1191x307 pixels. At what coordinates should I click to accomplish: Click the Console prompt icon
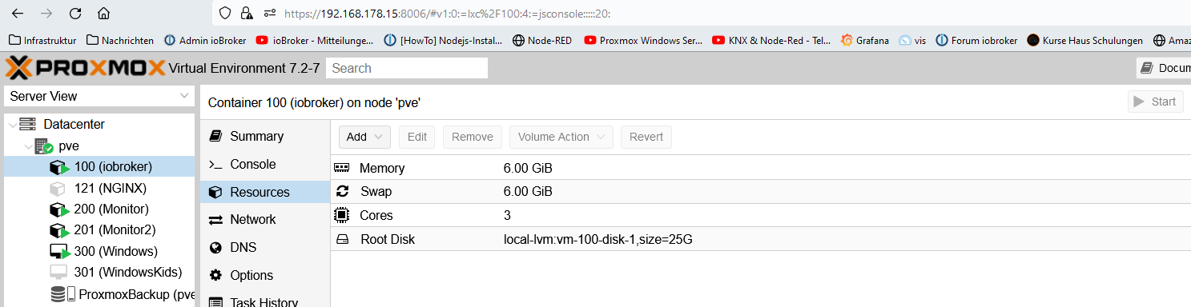[215, 165]
